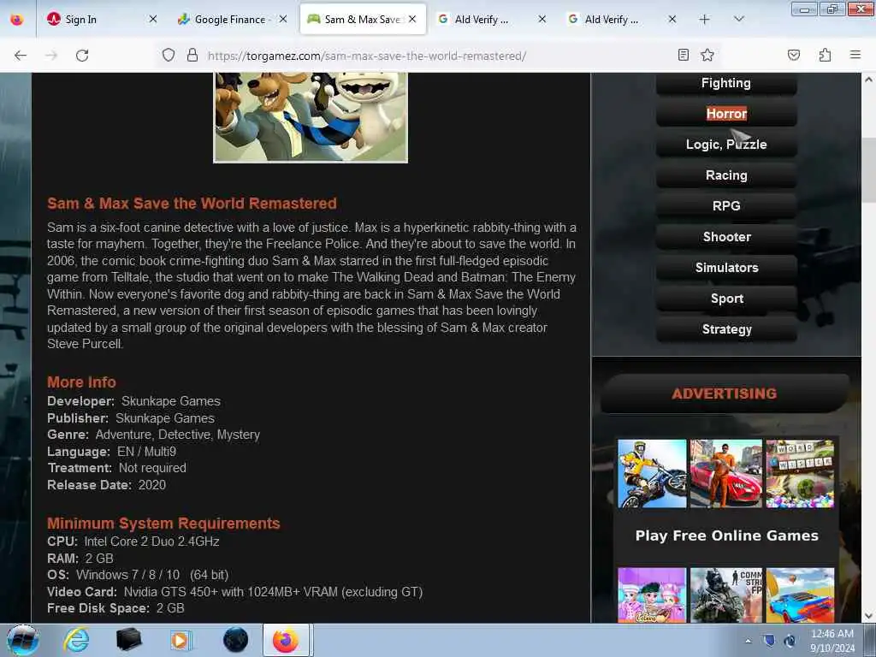The height and width of the screenshot is (657, 876).
Task: Click the Skunkape Games developer value
Action: tap(171, 401)
